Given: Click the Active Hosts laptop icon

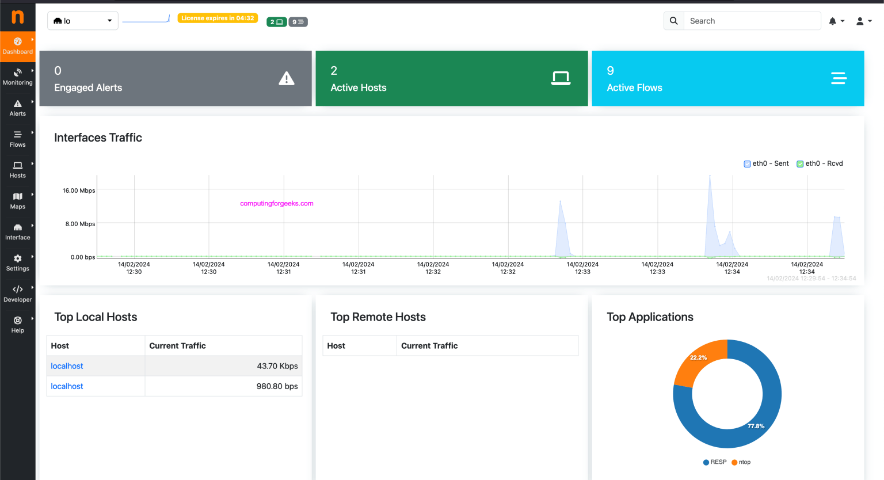Looking at the screenshot, I should point(561,78).
